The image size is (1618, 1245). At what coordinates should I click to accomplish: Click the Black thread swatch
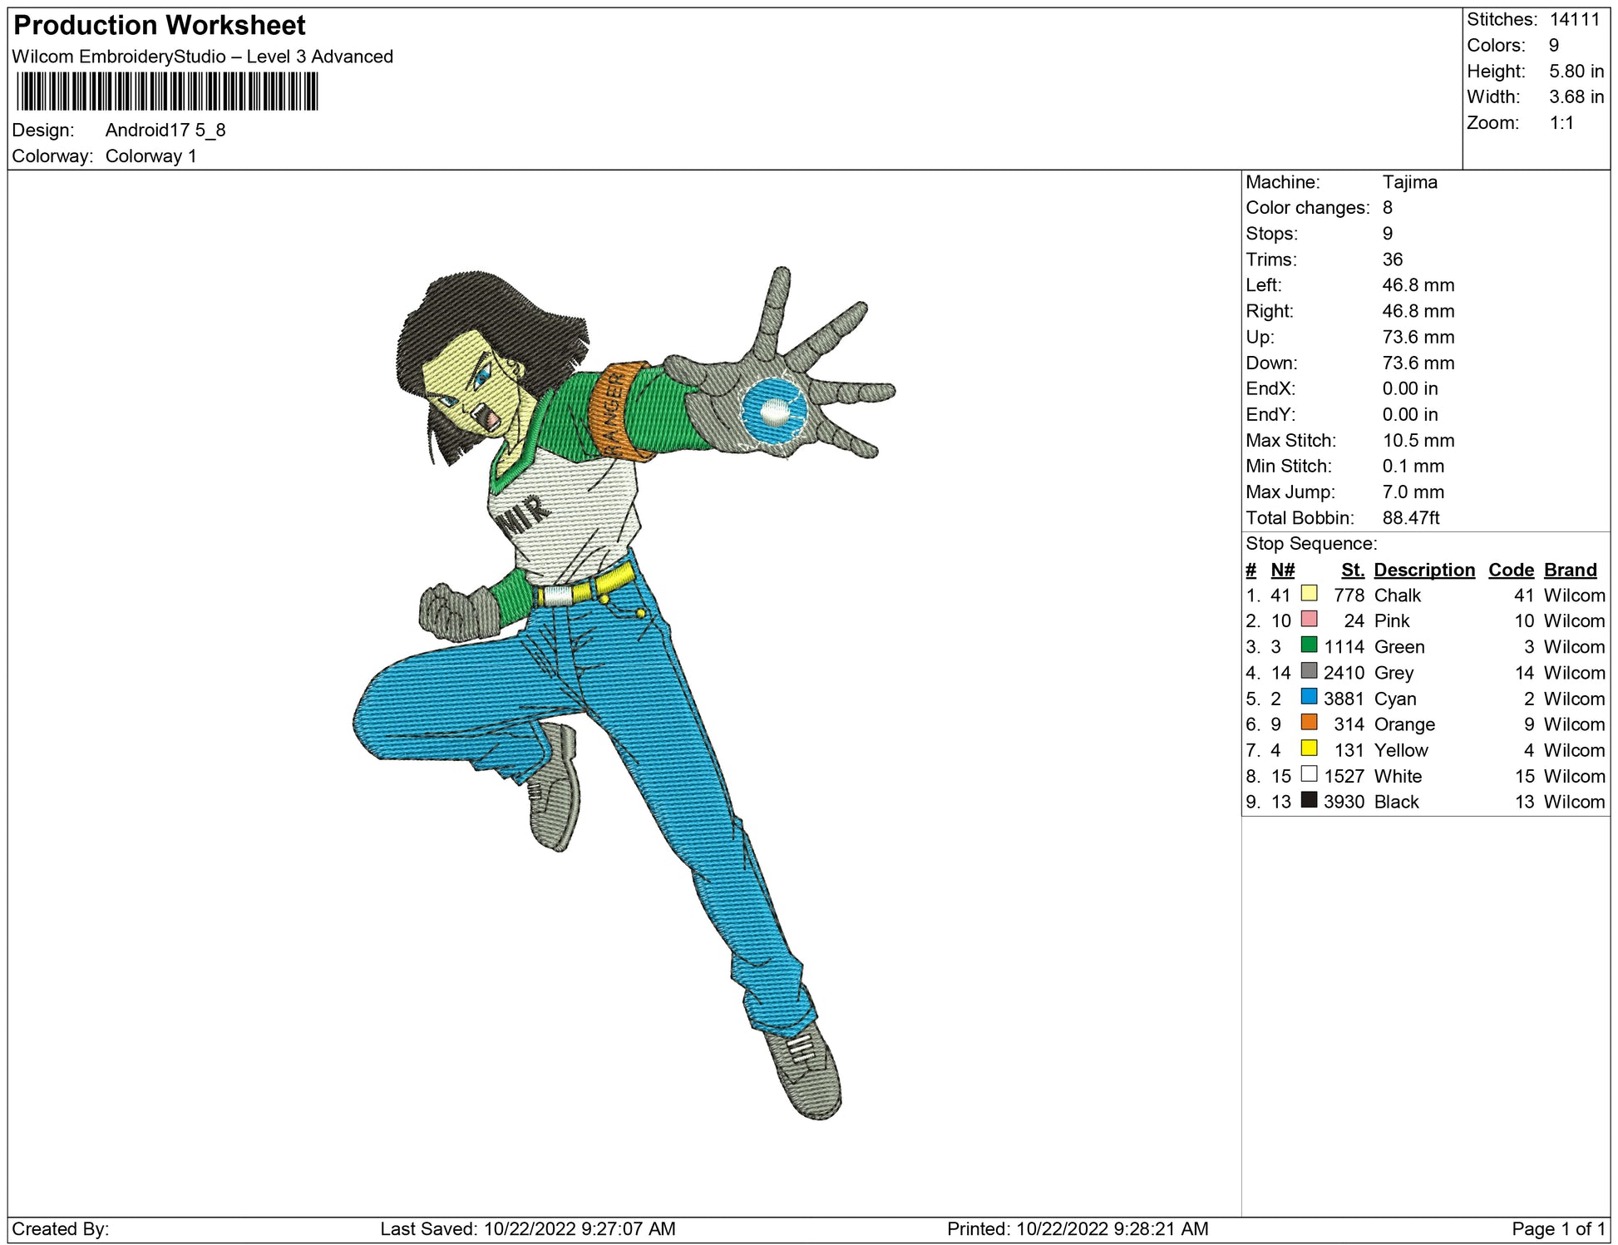point(1309,799)
